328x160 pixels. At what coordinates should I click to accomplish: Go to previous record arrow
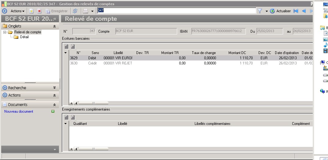pos(304,11)
